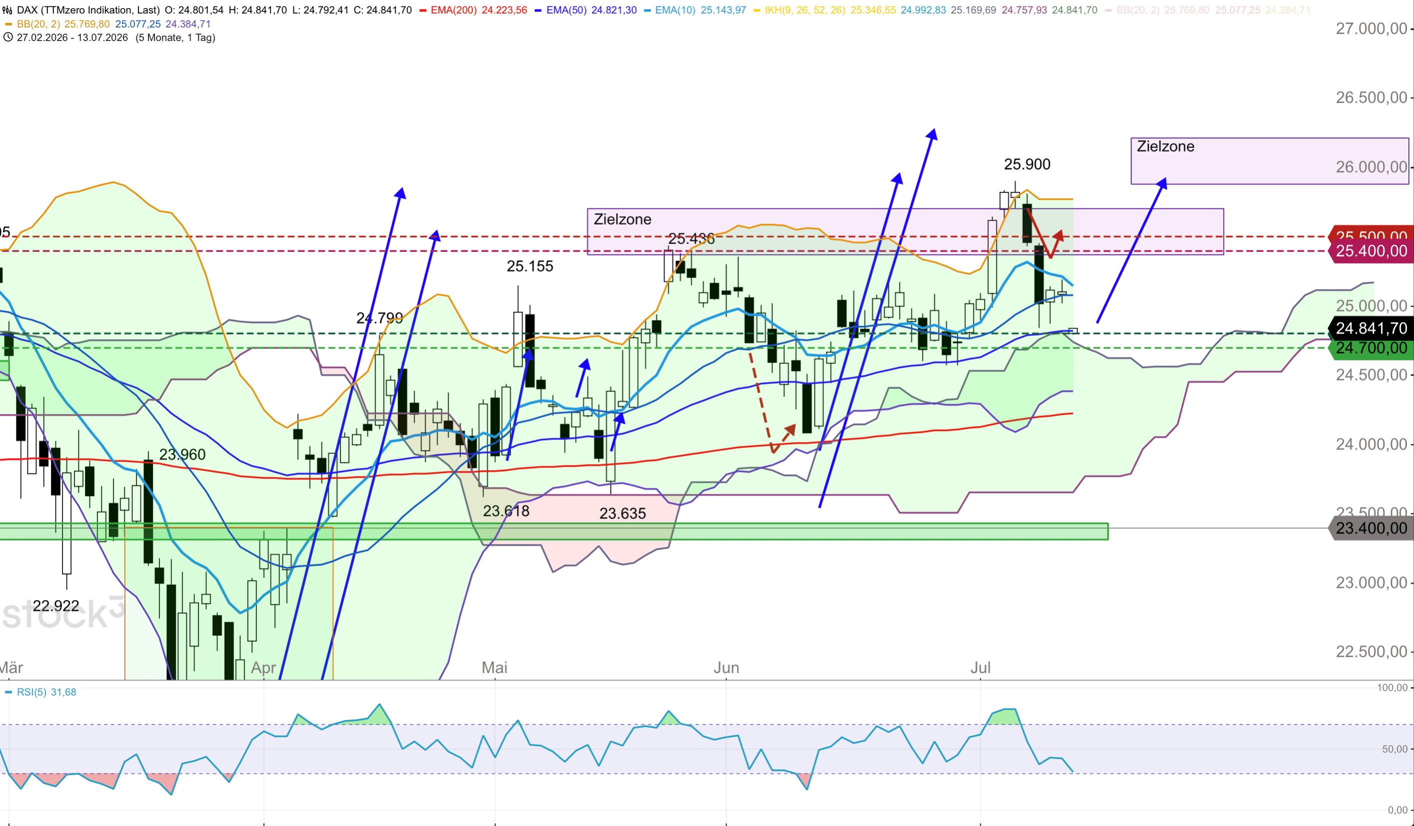The height and width of the screenshot is (826, 1414).
Task: Open the (5 Monate, 1 Tag) interval setting
Action: [175, 37]
